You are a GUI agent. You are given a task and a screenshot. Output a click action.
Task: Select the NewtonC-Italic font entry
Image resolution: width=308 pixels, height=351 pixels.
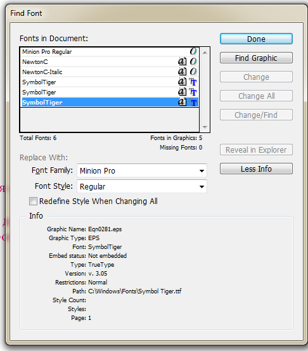click(110, 72)
